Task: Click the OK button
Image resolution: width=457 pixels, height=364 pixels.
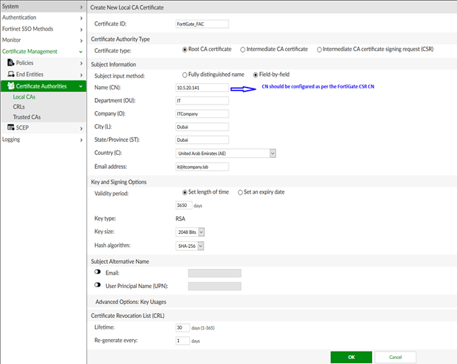Action: coord(351,357)
